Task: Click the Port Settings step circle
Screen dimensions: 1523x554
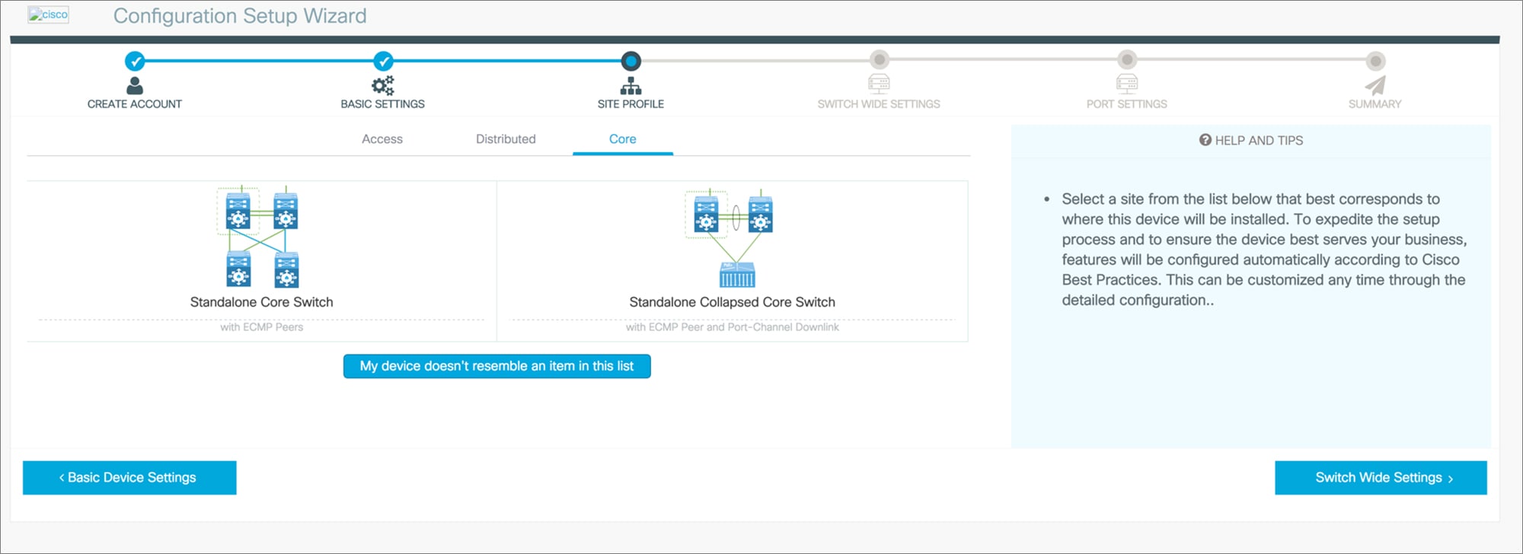Action: [x=1127, y=59]
